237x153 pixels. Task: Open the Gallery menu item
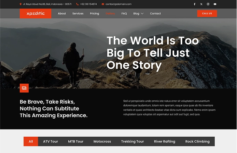pos(110,14)
